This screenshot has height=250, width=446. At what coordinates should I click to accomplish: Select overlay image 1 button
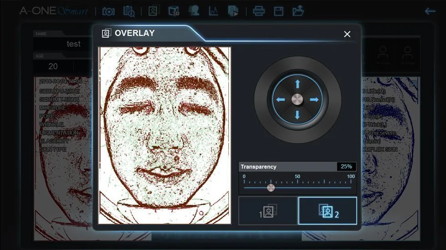[268, 211]
